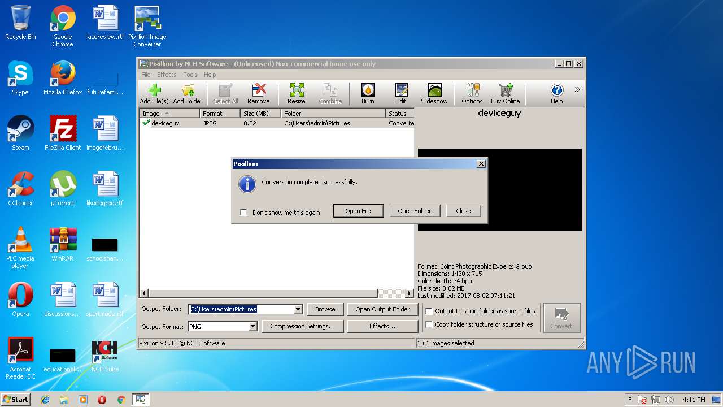This screenshot has height=407, width=723.
Task: Sort by Folder column header
Action: (x=333, y=114)
